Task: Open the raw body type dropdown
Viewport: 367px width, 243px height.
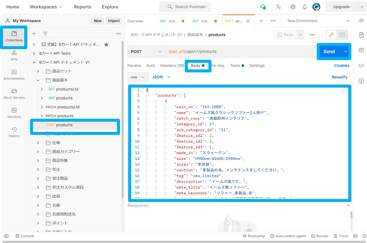Action: coord(138,77)
